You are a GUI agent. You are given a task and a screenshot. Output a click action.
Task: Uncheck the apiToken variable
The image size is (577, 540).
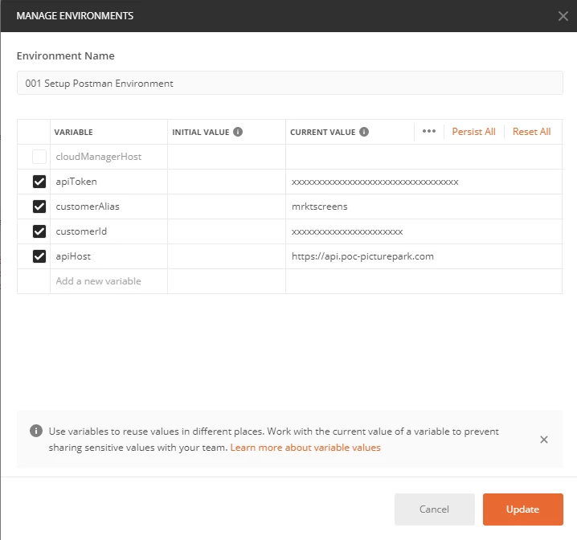point(39,182)
